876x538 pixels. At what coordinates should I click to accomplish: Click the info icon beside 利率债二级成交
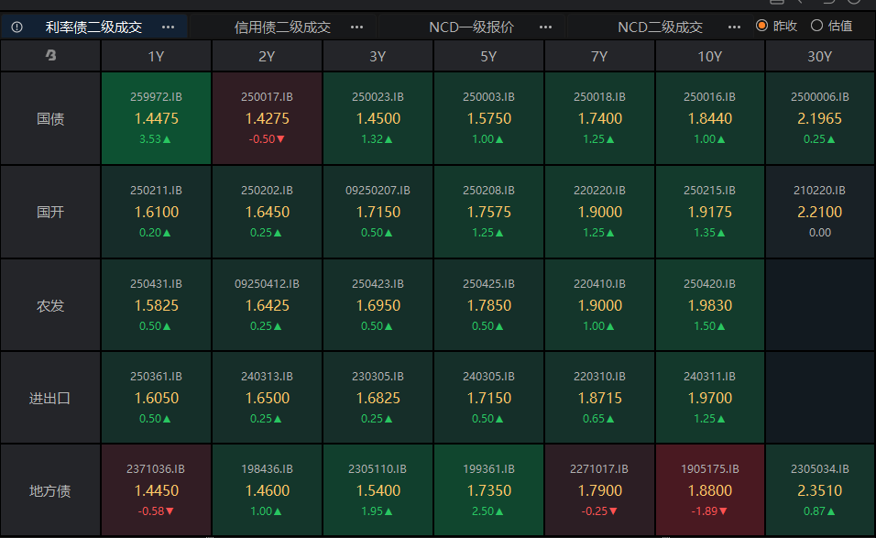[16, 27]
